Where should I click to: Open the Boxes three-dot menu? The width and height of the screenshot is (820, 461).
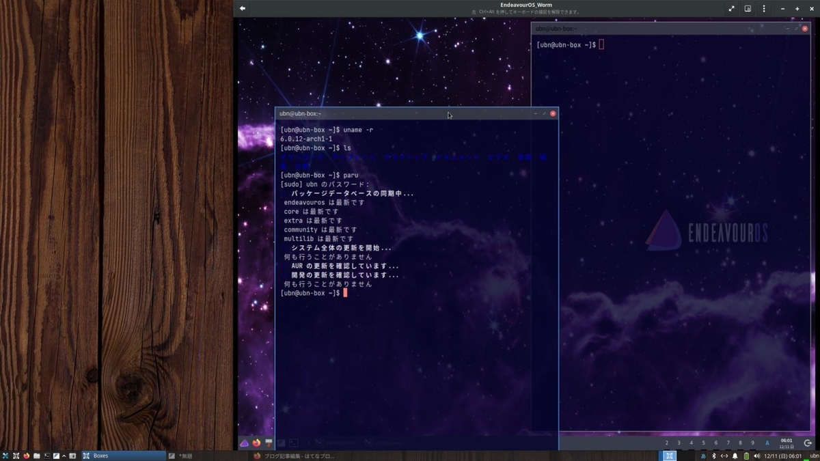(764, 8)
